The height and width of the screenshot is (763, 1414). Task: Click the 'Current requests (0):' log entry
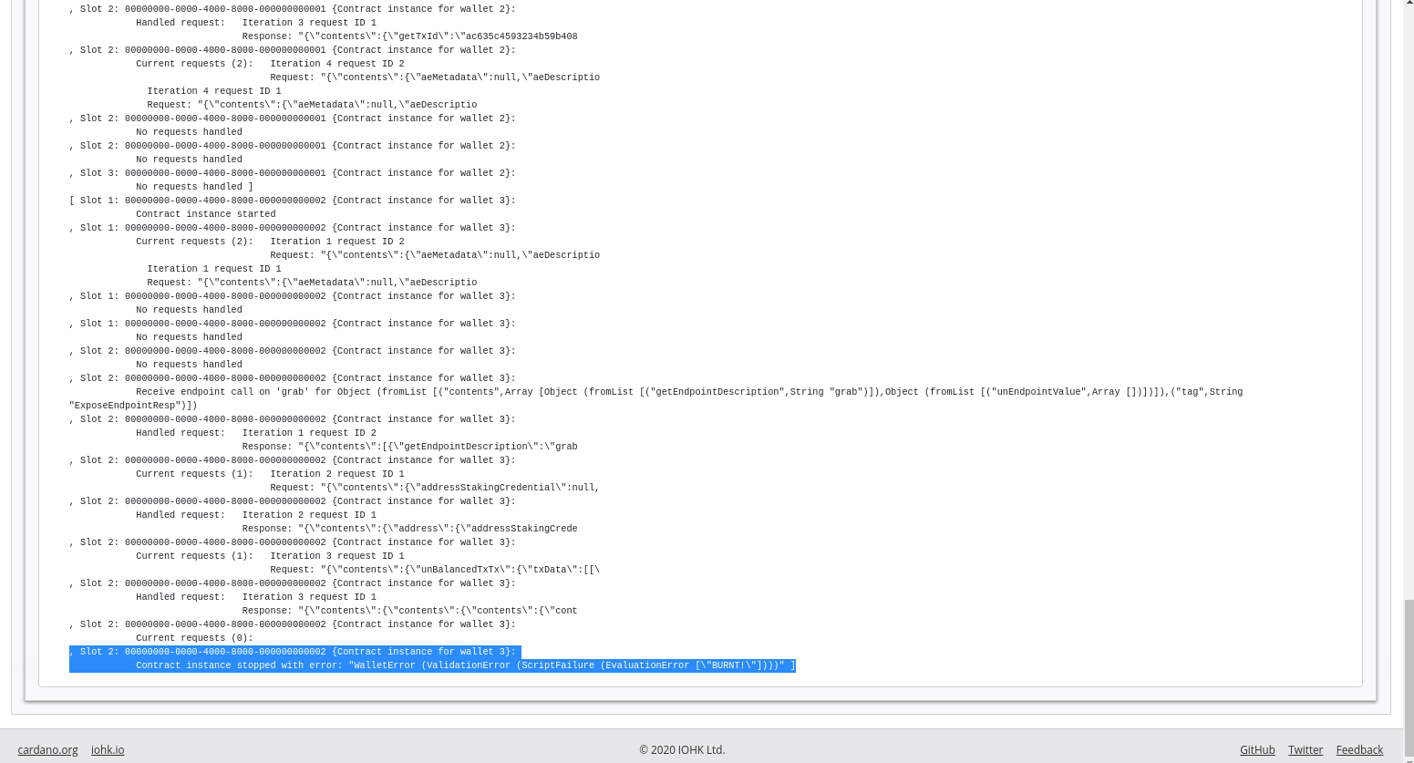(194, 638)
